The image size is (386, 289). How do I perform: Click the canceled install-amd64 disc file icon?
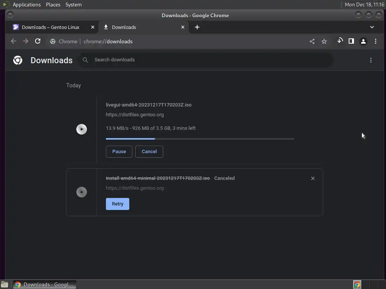tap(81, 192)
